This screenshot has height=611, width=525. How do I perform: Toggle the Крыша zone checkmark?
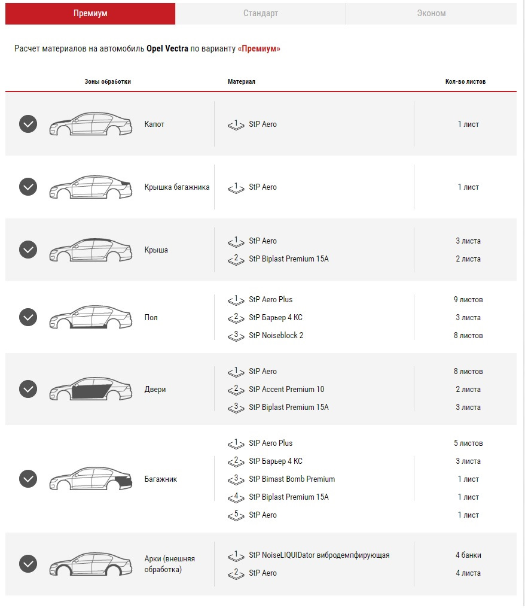(x=28, y=250)
